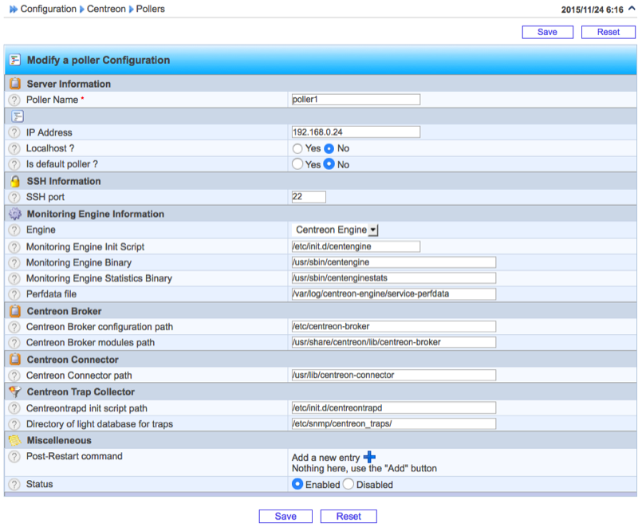Go to Configuration in breadcrumb
This screenshot has height=531, width=638.
(48, 10)
